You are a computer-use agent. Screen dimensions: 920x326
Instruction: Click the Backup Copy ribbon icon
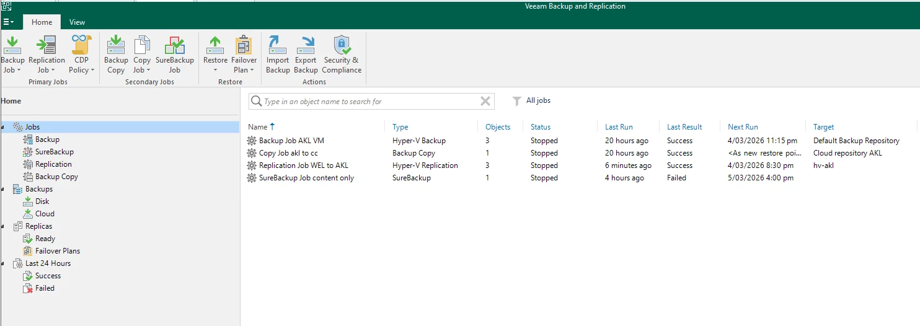coord(116,46)
